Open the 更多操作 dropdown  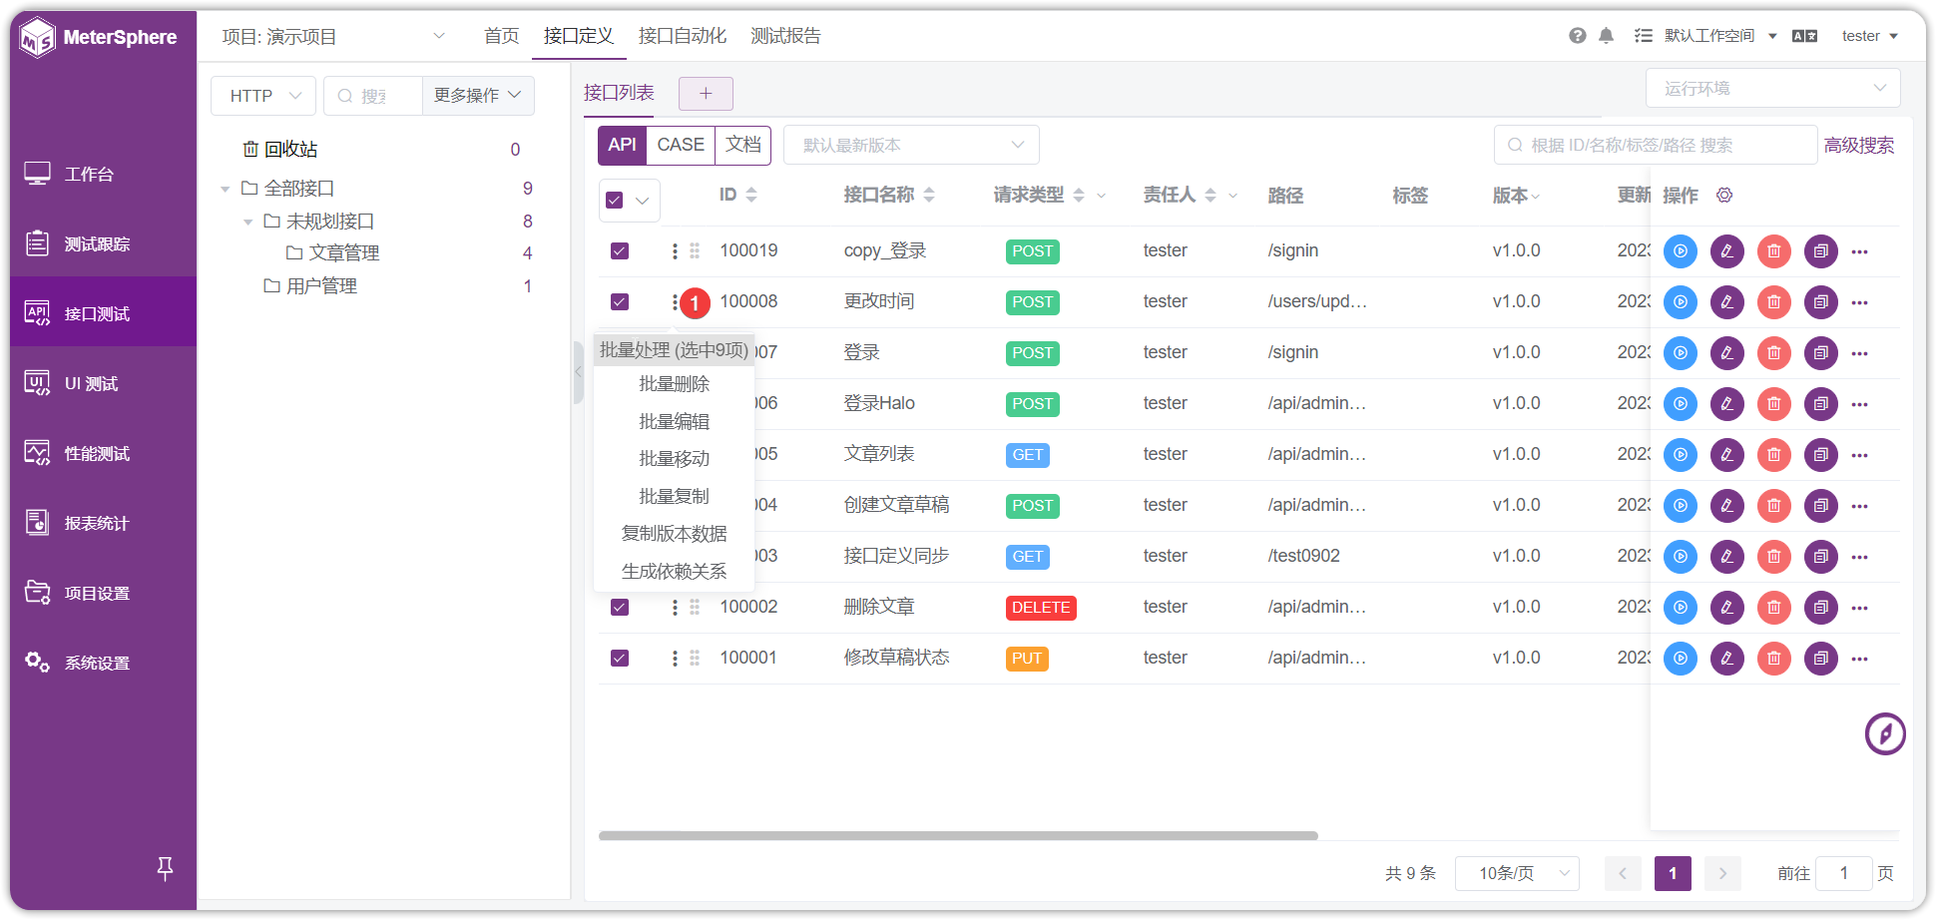click(x=478, y=96)
